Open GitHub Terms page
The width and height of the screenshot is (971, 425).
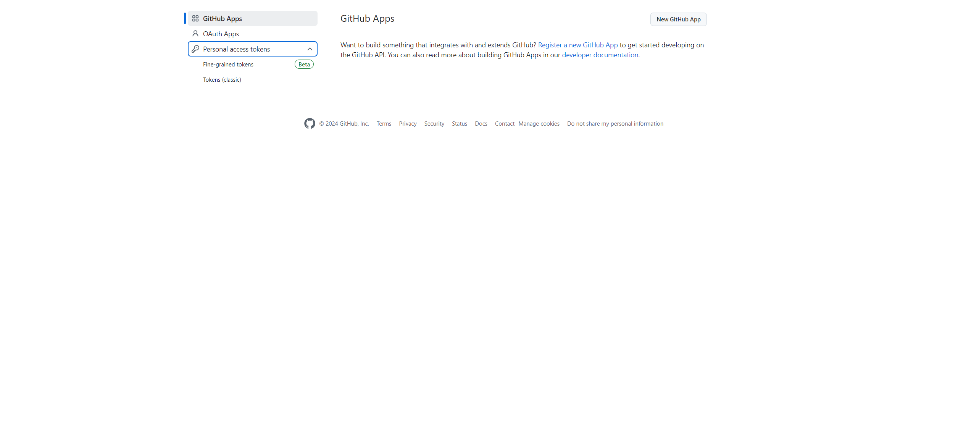point(384,123)
